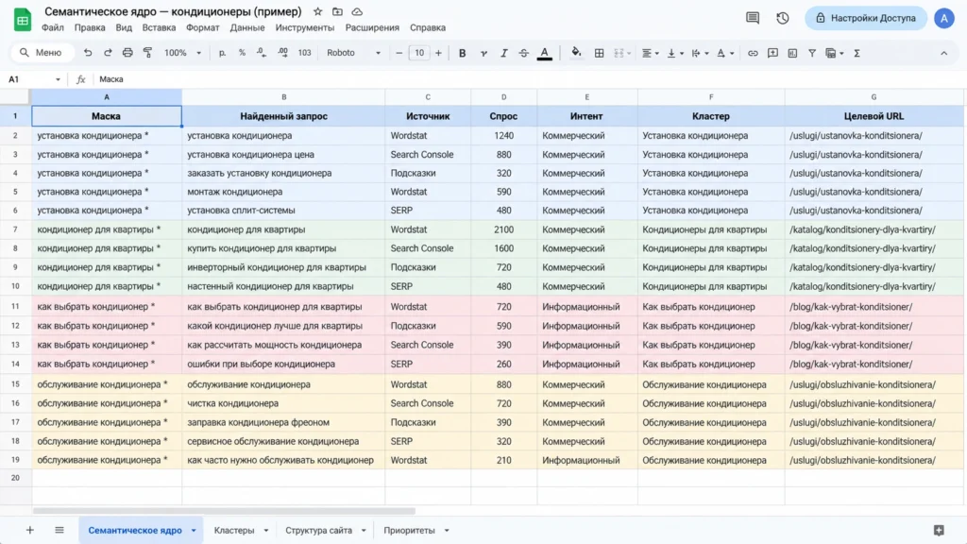Format as currency using the р. button
The height and width of the screenshot is (544, 967).
pyautogui.click(x=222, y=53)
